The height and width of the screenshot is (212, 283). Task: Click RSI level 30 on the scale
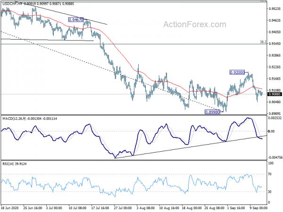pos(270,192)
